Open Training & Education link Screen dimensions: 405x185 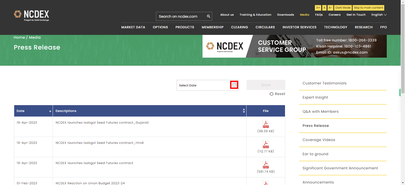click(x=255, y=15)
